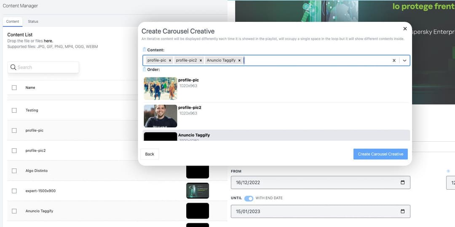Select the expert-1500x900 checkbox
455x227 pixels.
(x=14, y=191)
